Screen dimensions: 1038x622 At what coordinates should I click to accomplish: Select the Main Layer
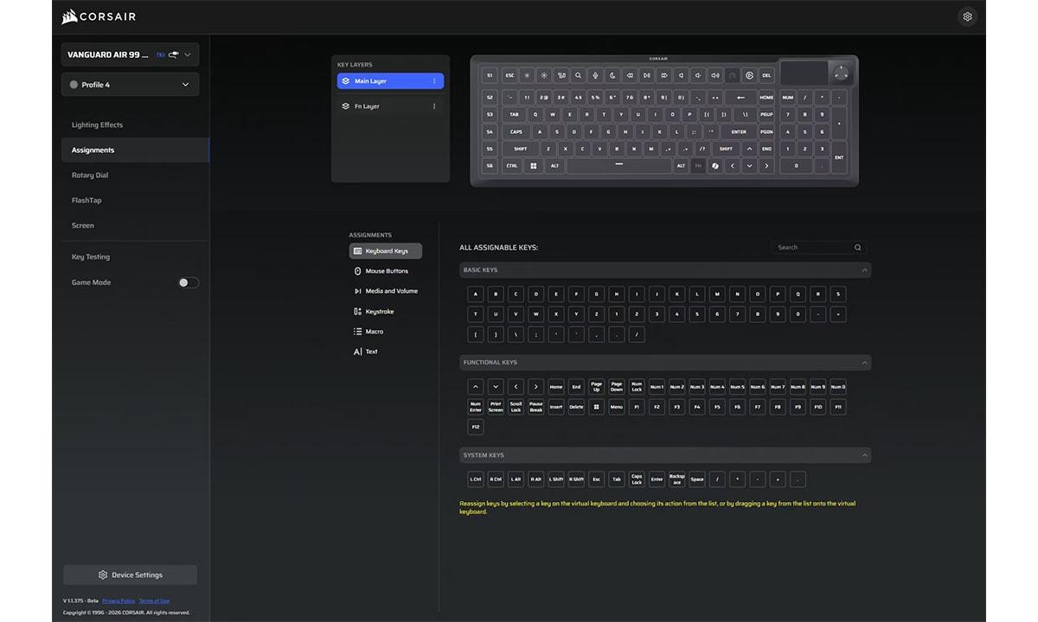390,81
